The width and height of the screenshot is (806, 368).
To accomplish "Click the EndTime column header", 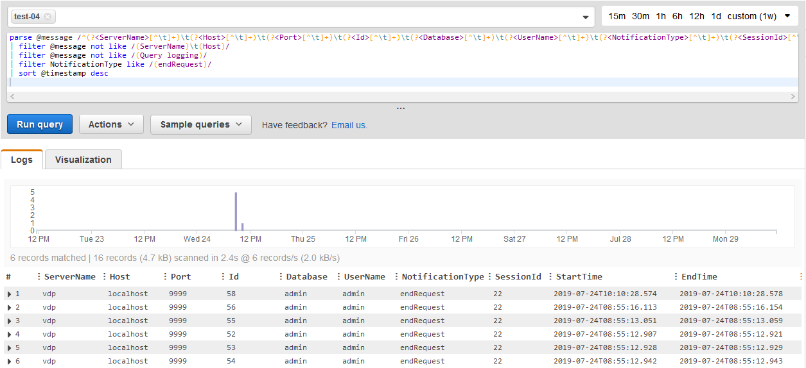I will click(699, 277).
